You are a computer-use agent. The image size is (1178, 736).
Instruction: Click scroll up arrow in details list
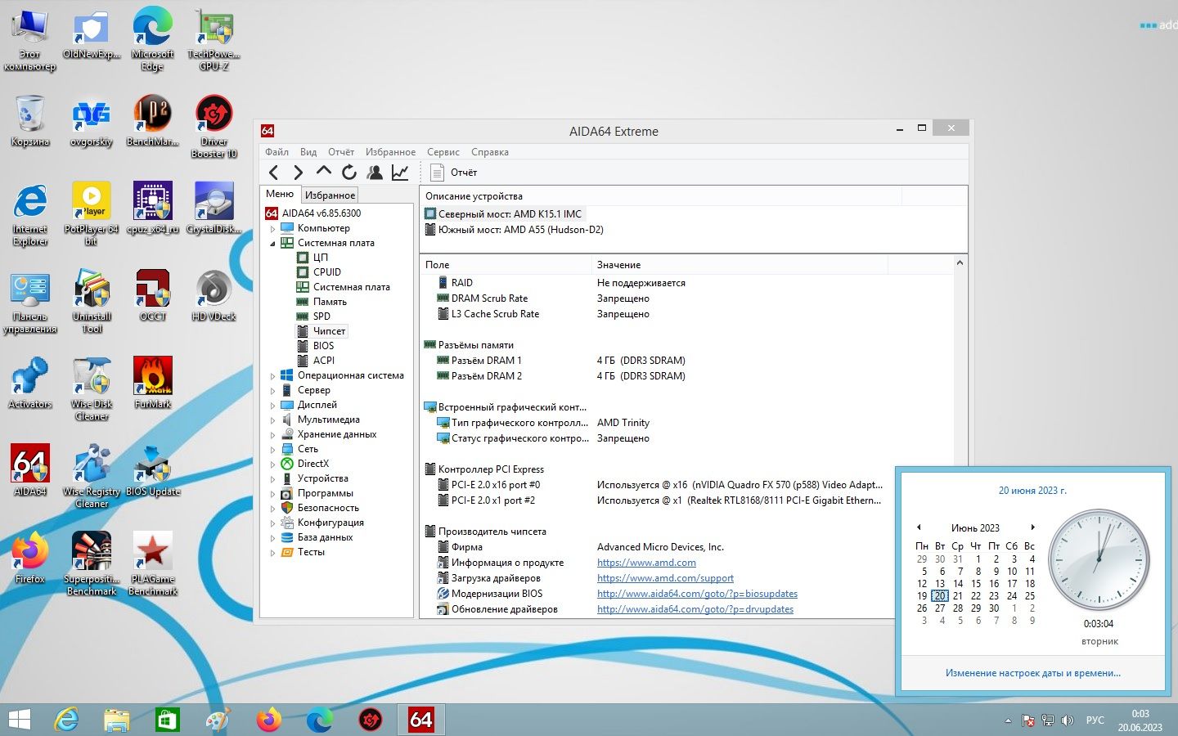(x=960, y=263)
